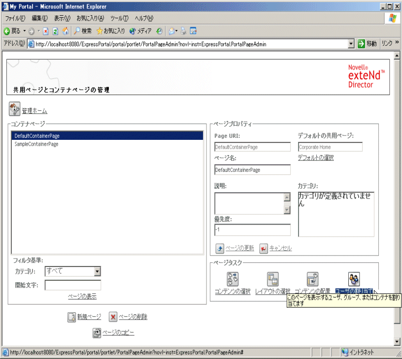The width and height of the screenshot is (402, 359).
Task: Click the content selection (コンテンツの選択) icon
Action: click(233, 279)
